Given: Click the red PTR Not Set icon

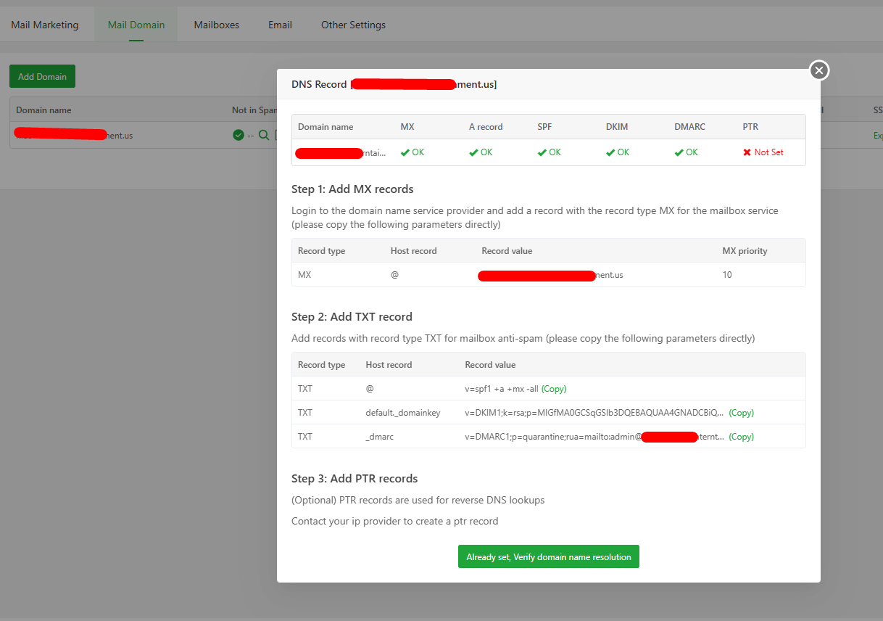Looking at the screenshot, I should pos(747,152).
